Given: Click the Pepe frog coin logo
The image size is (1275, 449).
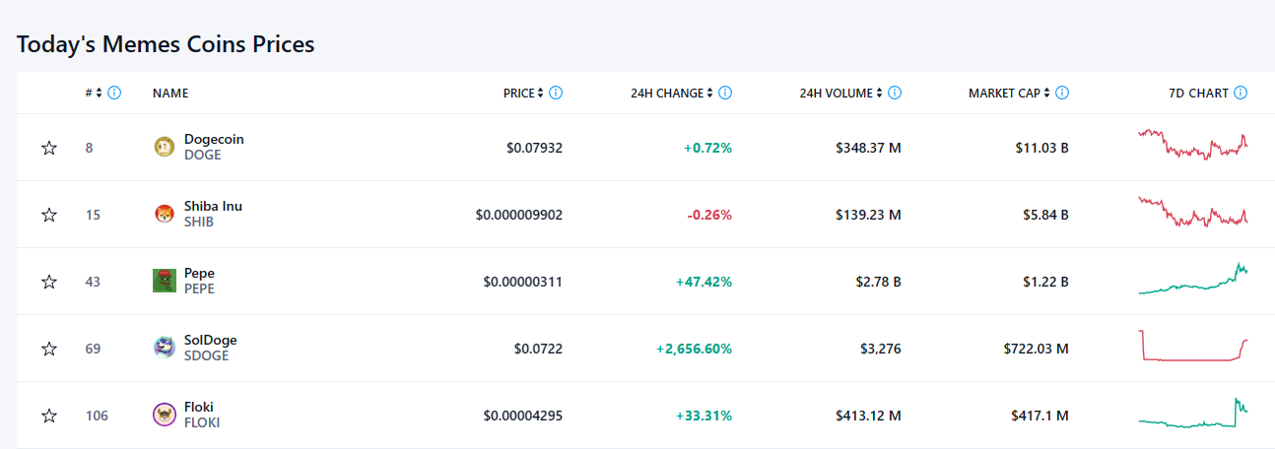Looking at the screenshot, I should point(165,282).
